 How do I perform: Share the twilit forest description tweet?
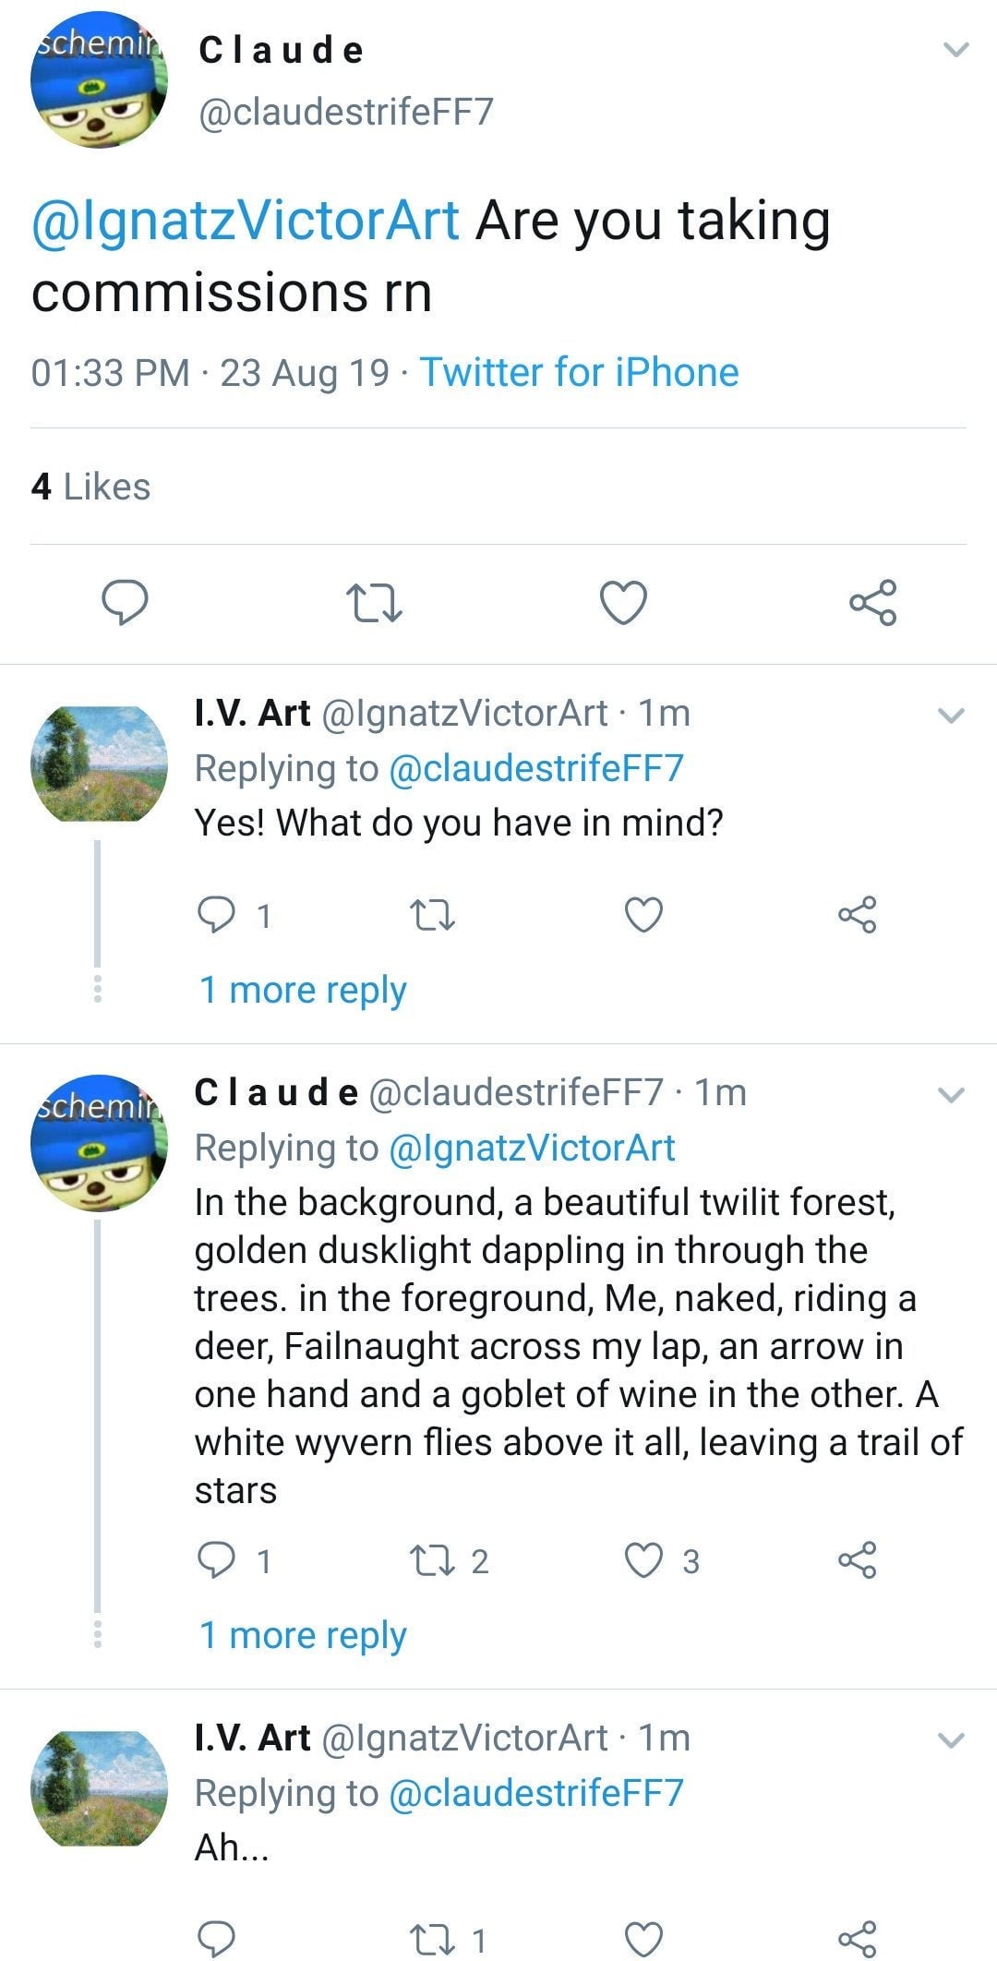(858, 1560)
